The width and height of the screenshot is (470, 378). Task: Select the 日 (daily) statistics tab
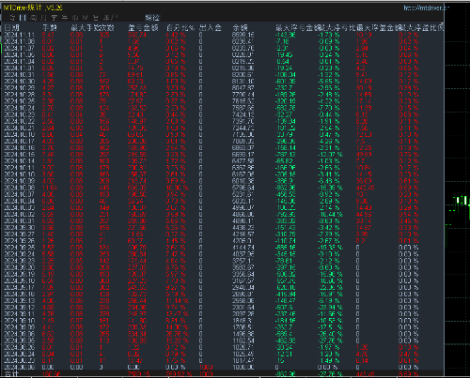23,18
